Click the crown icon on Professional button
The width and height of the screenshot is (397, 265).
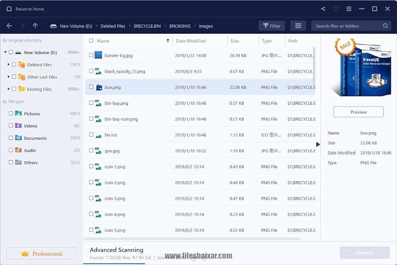click(x=25, y=253)
